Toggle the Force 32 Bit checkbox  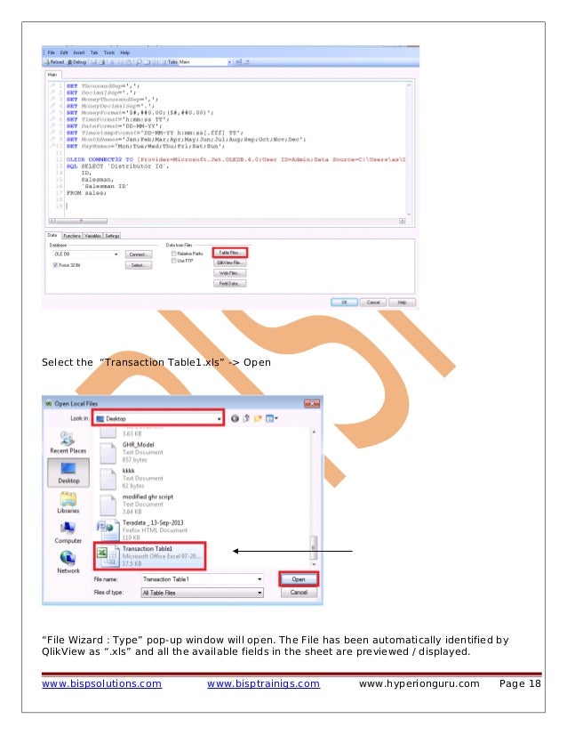(x=56, y=265)
